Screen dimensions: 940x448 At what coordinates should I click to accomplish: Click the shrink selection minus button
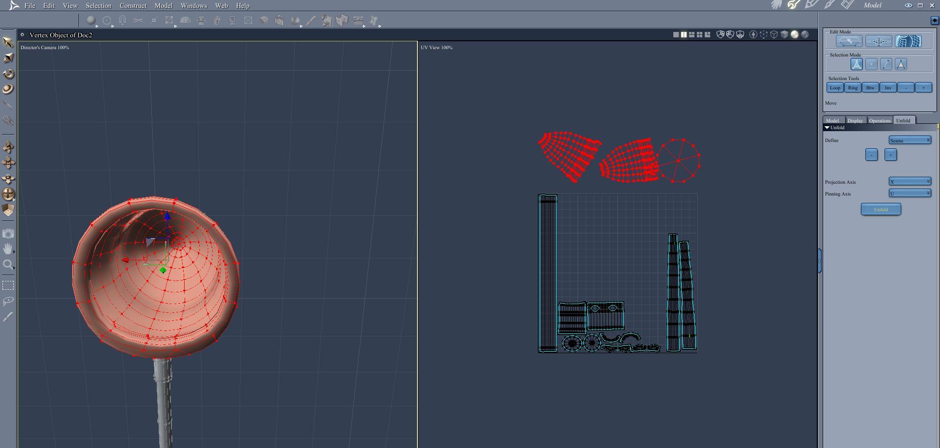[906, 87]
